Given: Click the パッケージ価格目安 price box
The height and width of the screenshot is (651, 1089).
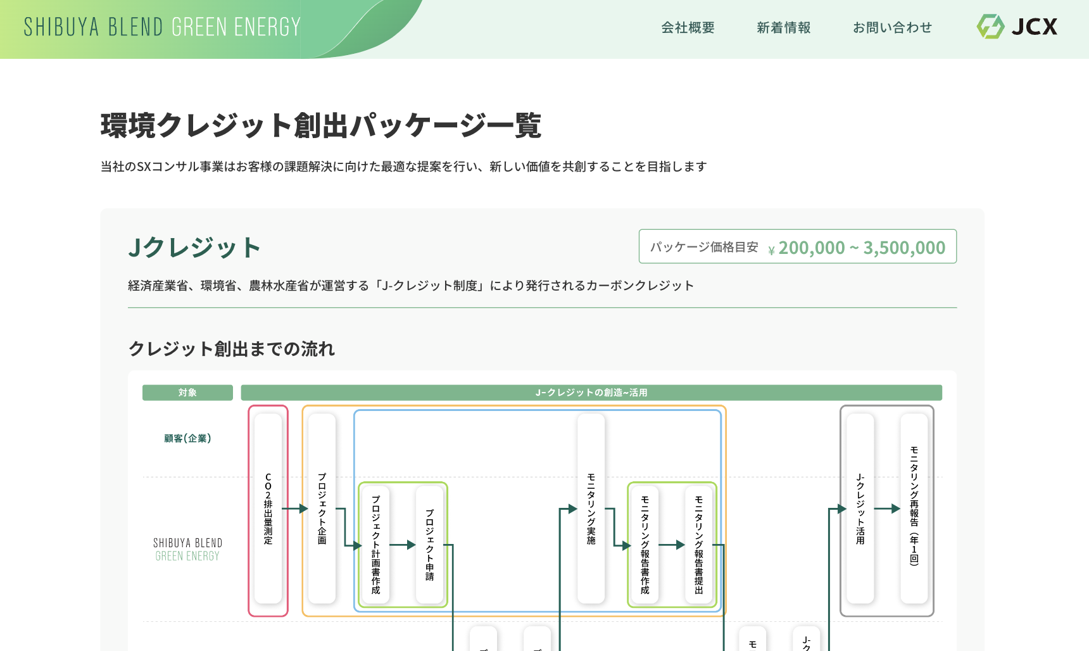Looking at the screenshot, I should point(798,246).
